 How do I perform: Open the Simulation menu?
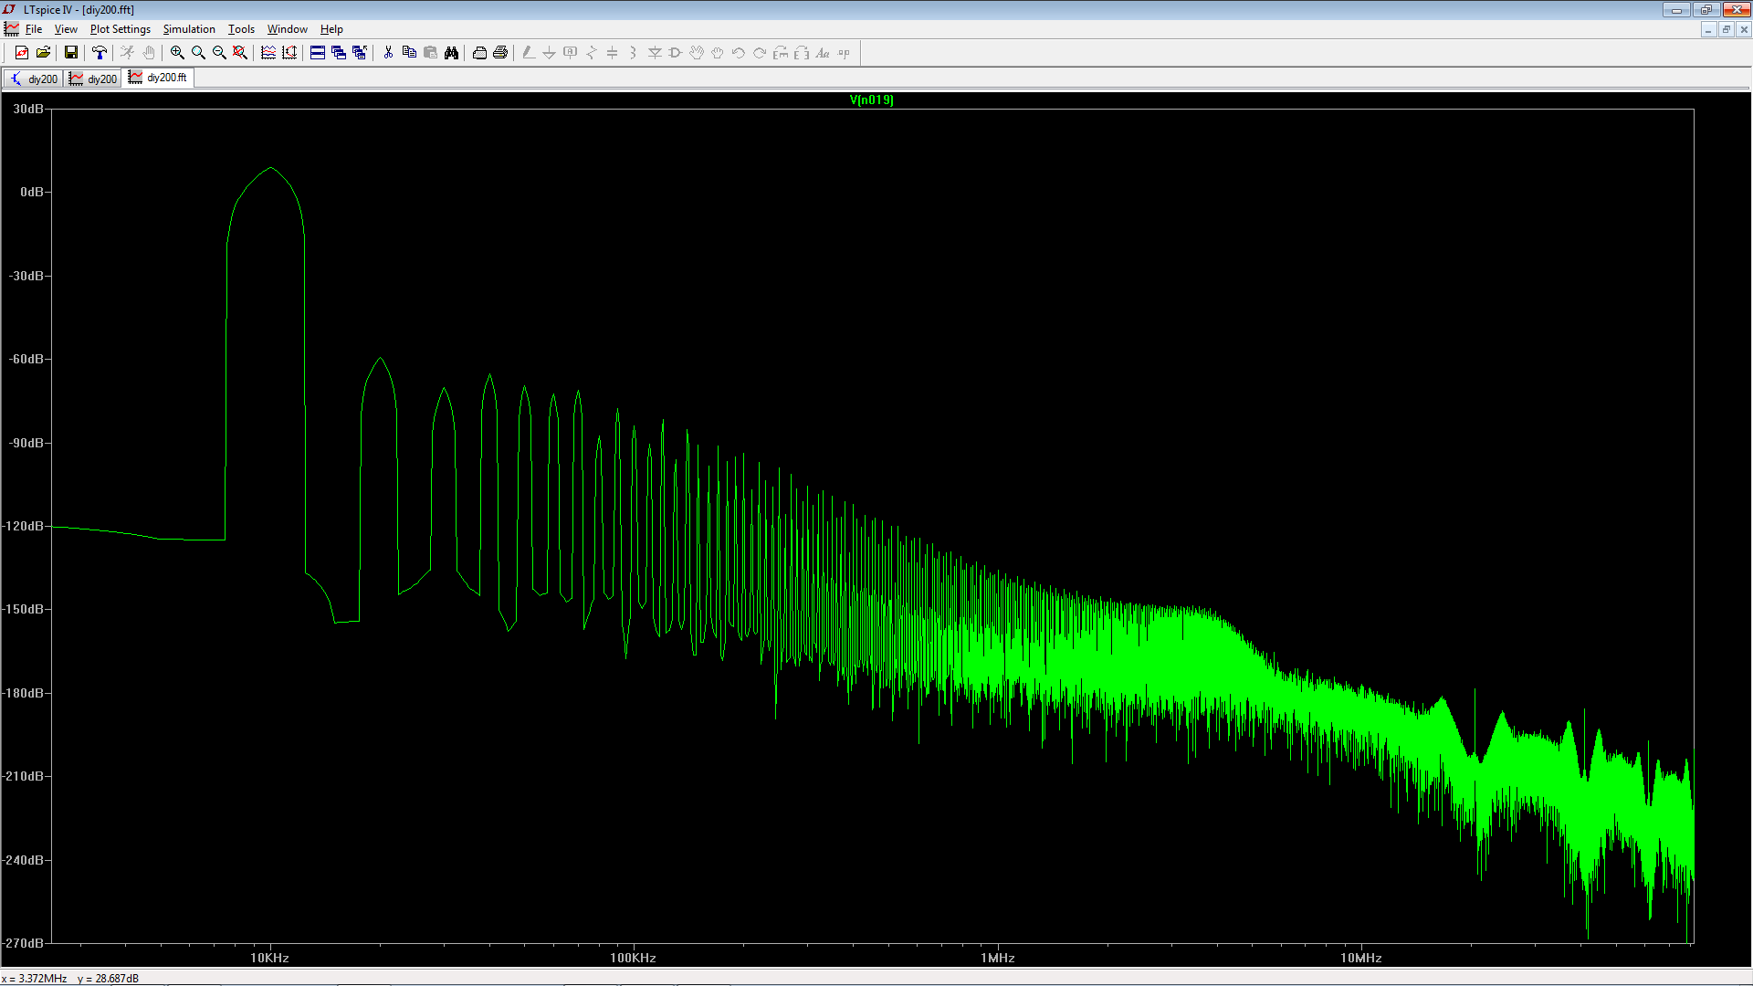tap(189, 29)
